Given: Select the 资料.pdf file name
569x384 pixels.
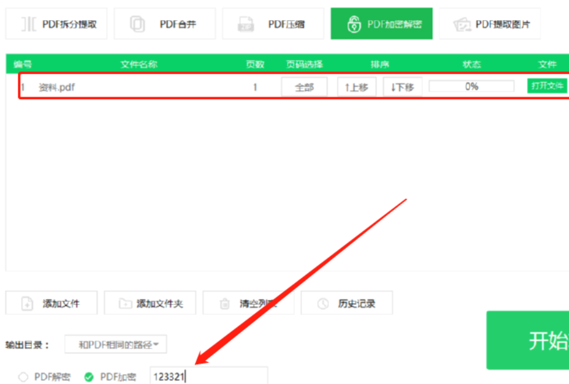Looking at the screenshot, I should [56, 87].
